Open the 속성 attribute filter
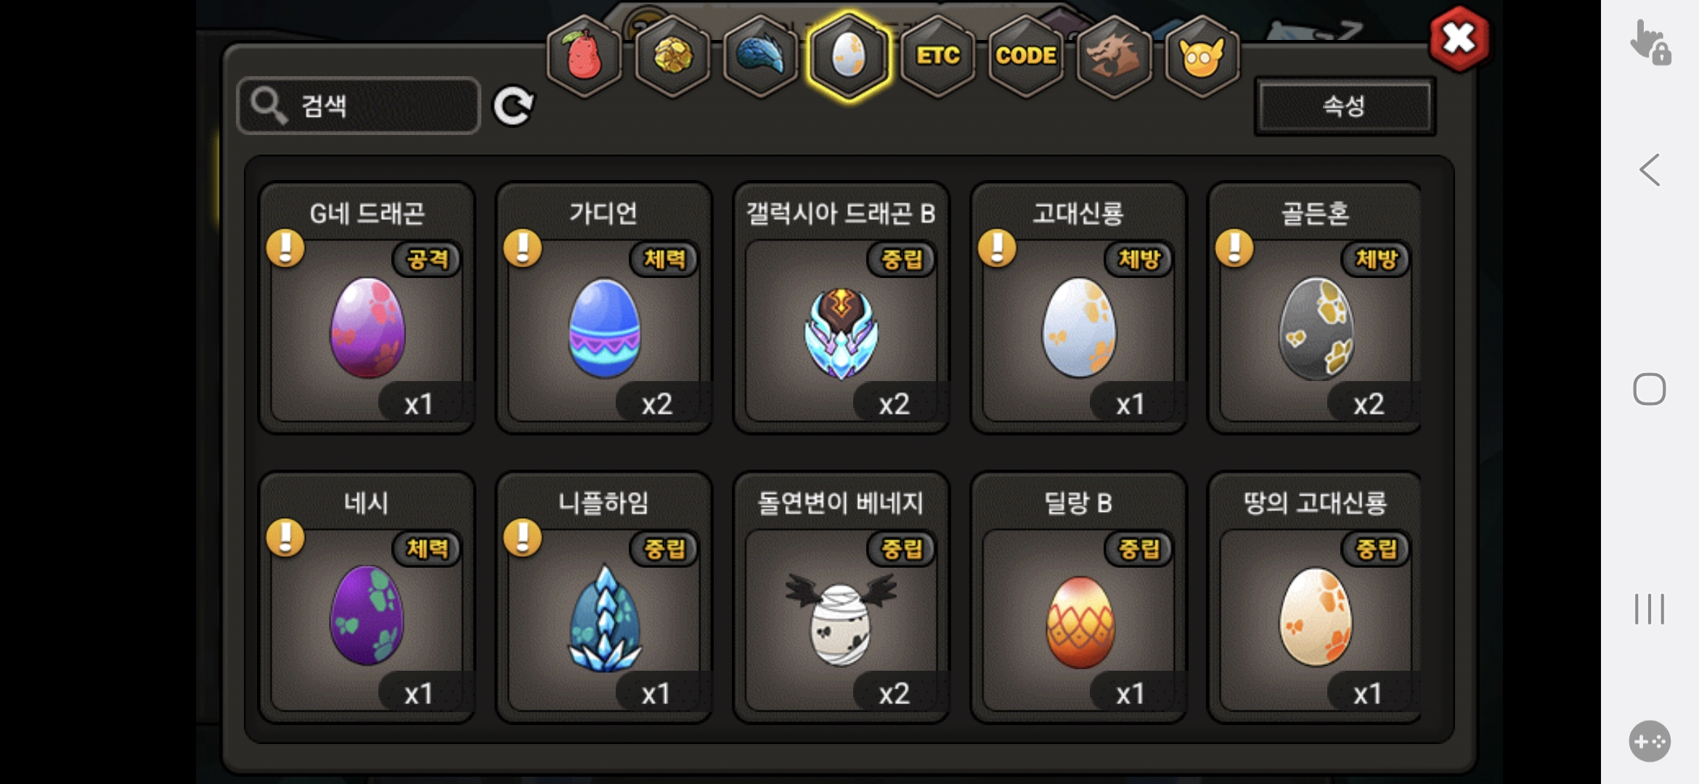 click(x=1345, y=106)
